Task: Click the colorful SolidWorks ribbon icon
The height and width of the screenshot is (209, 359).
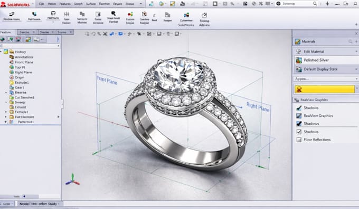Action: click(x=186, y=15)
